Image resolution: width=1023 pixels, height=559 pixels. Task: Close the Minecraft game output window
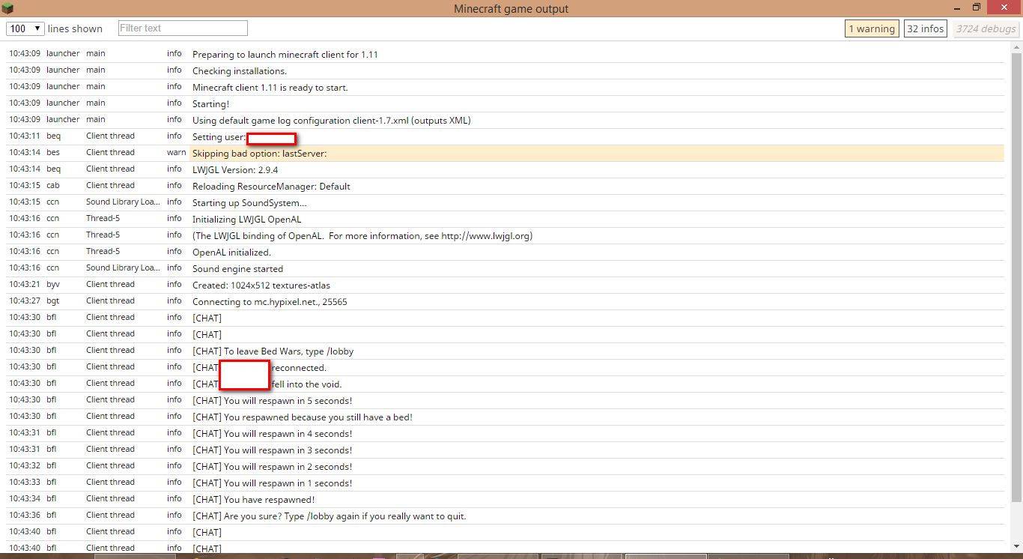1002,7
